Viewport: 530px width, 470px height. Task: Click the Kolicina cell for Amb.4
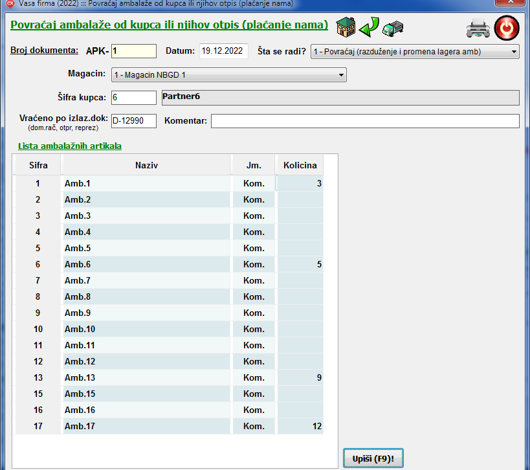(x=300, y=232)
